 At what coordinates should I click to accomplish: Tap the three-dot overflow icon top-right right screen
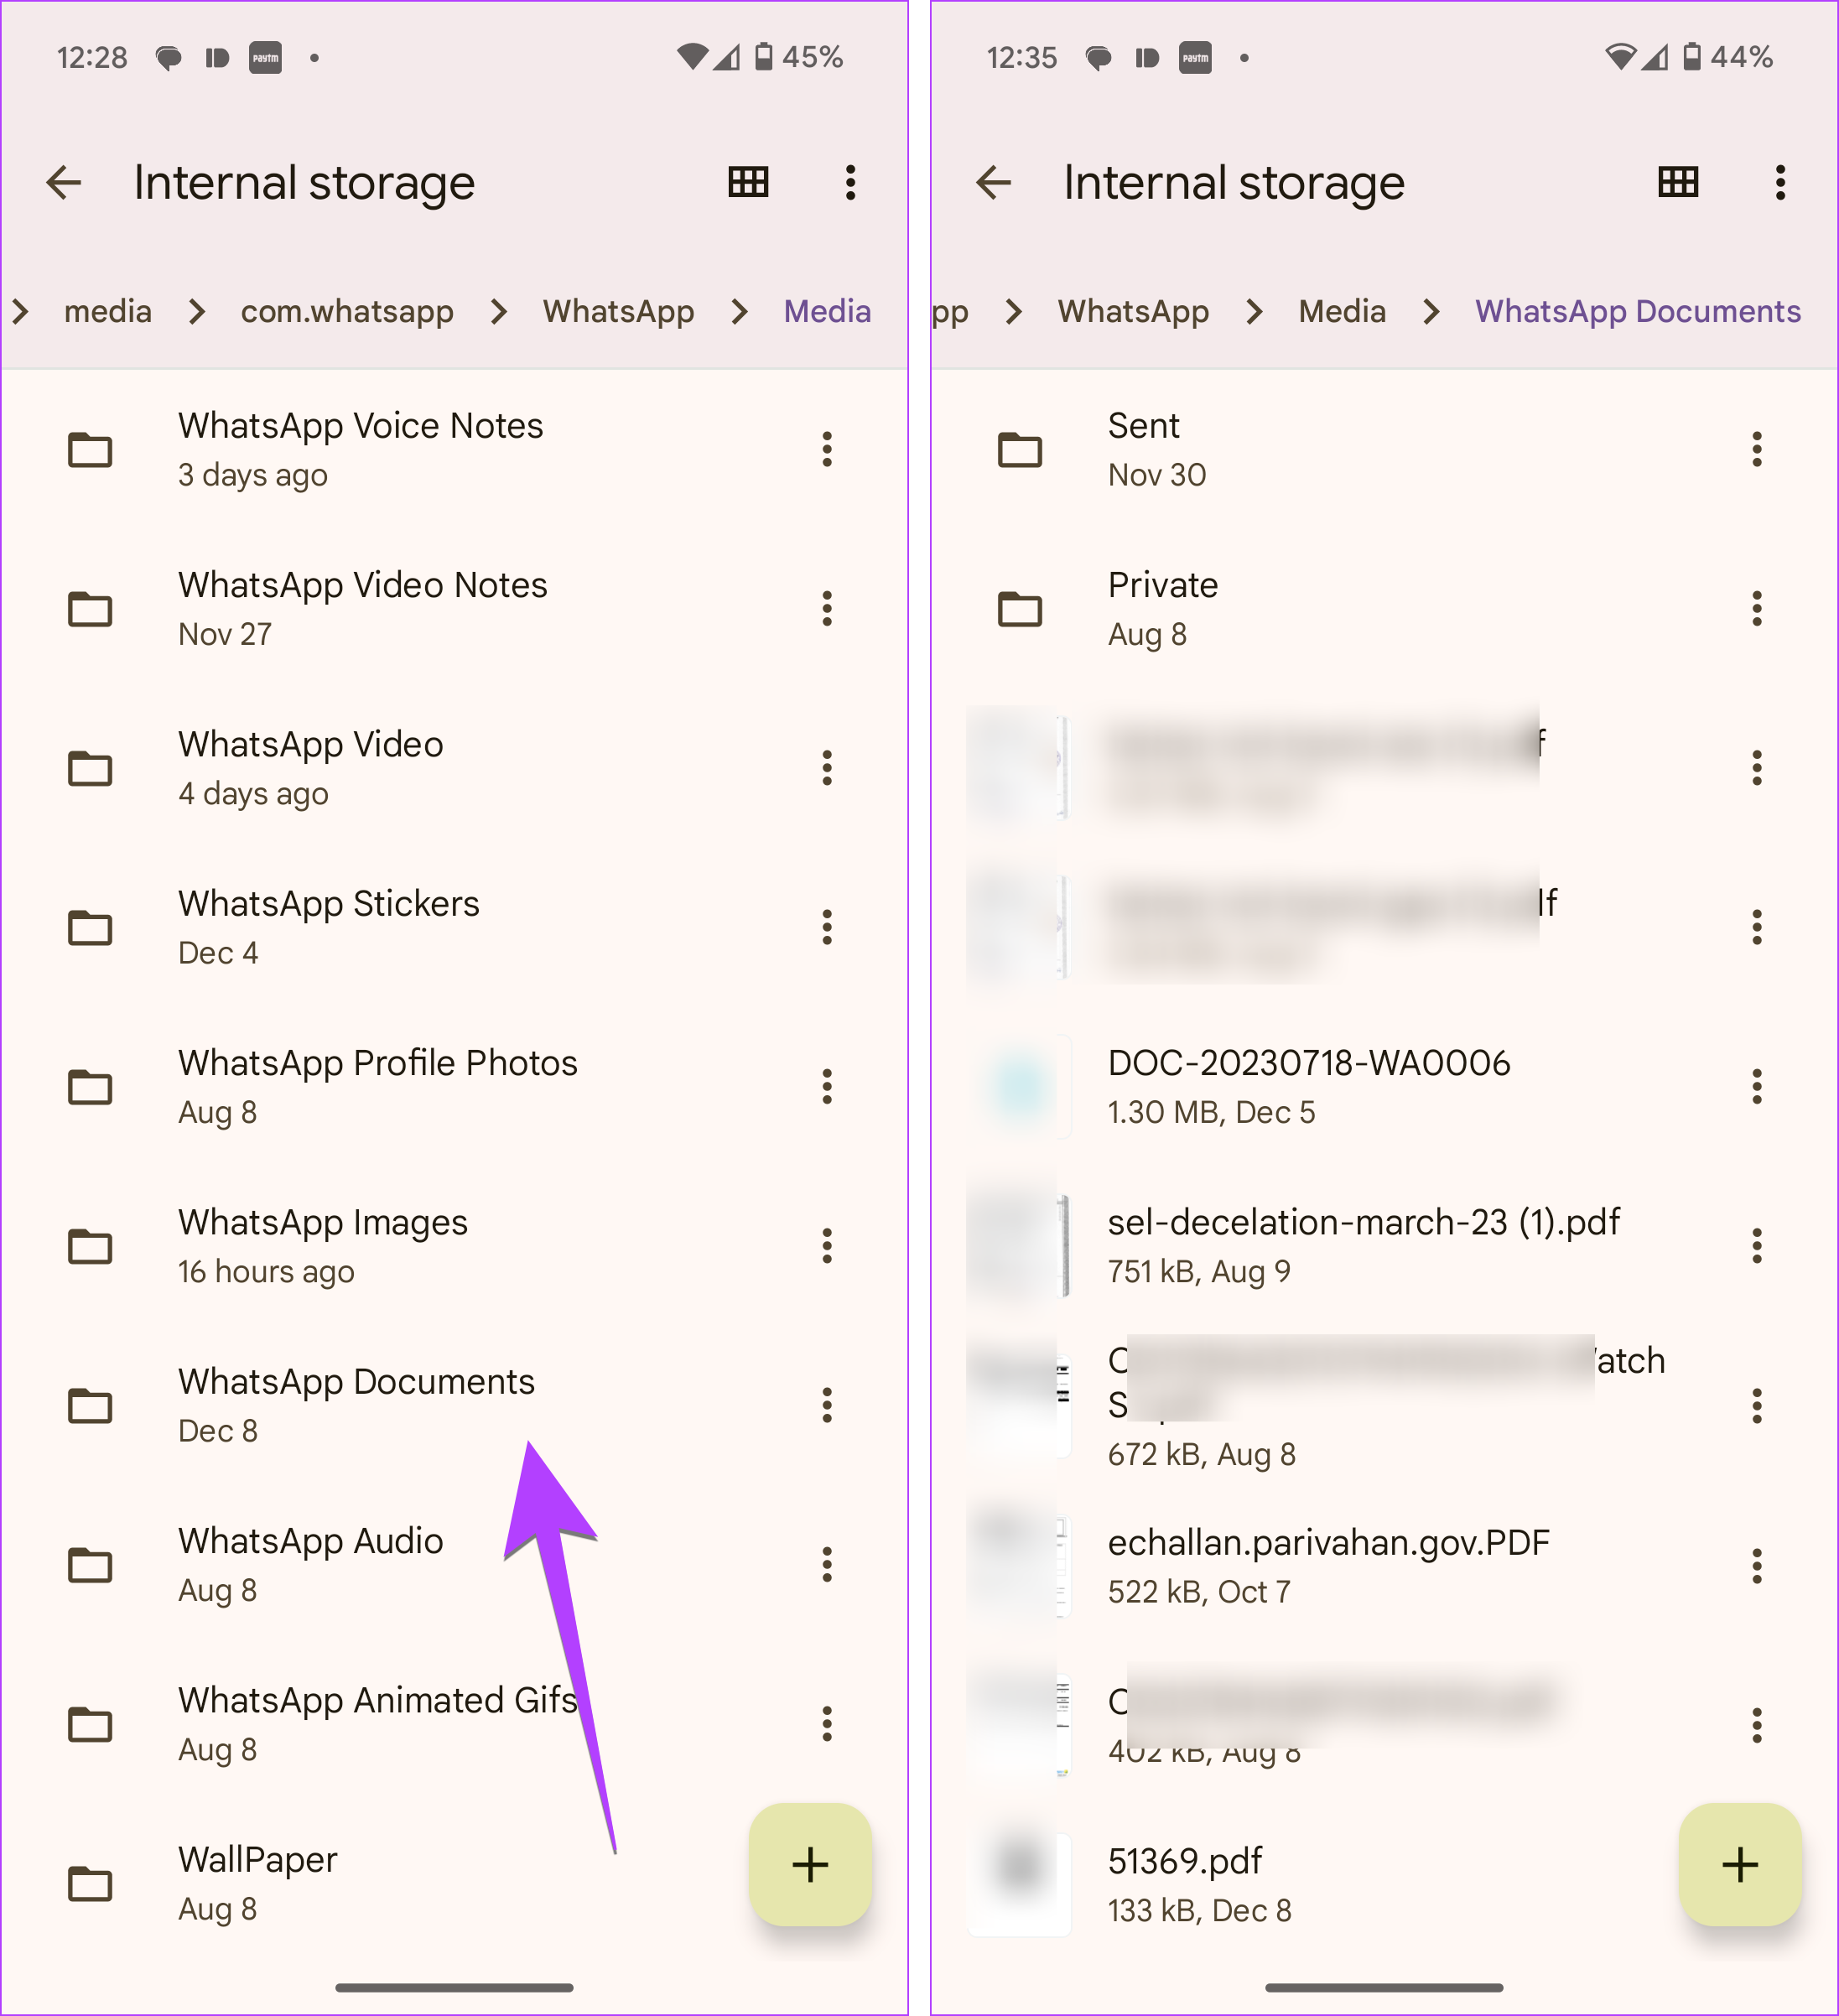click(x=1779, y=181)
